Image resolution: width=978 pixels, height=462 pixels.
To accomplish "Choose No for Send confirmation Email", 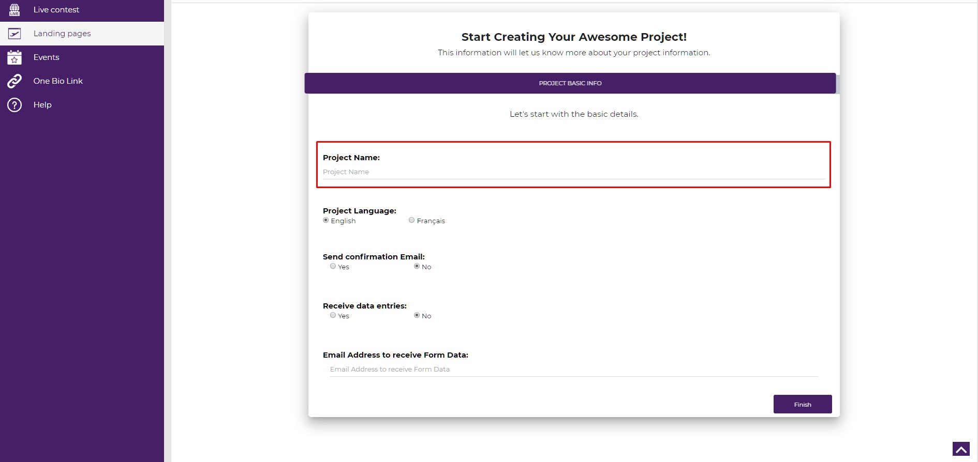I will [x=417, y=266].
